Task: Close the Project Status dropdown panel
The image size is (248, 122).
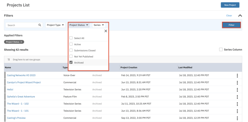Action: coord(106,31)
